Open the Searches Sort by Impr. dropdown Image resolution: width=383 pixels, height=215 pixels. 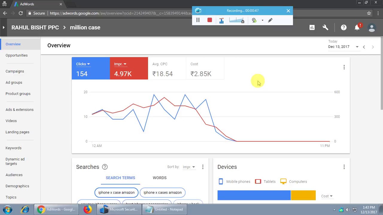[189, 167]
